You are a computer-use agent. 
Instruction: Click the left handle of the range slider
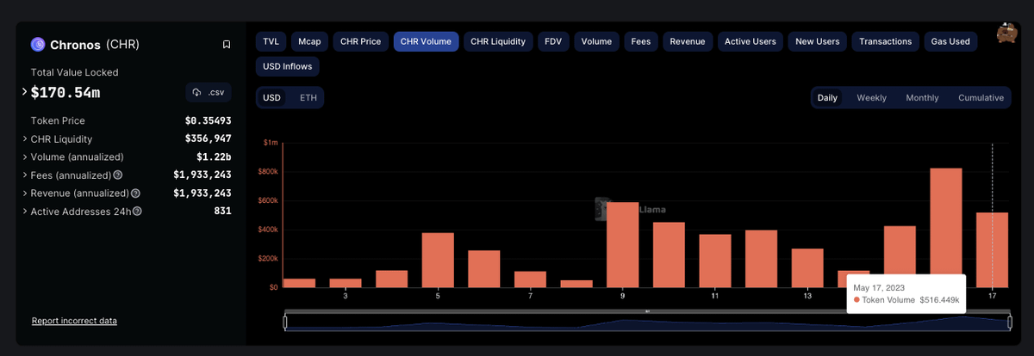point(285,322)
